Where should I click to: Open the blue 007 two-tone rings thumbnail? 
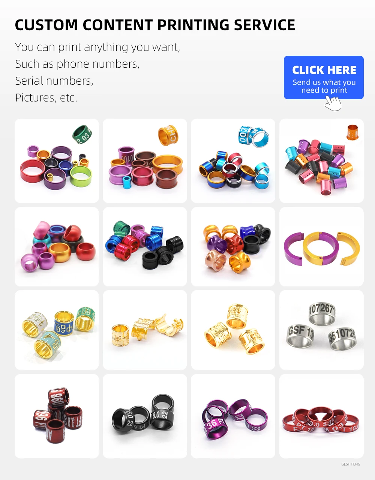[233, 161]
